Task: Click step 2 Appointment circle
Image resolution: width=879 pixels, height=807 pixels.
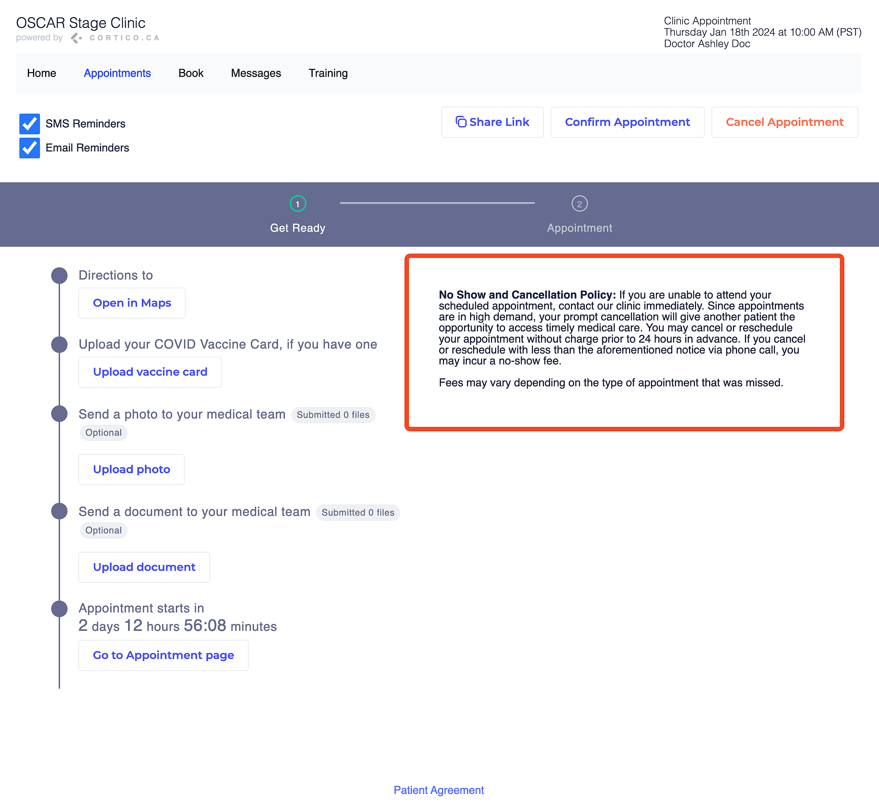Action: point(580,204)
